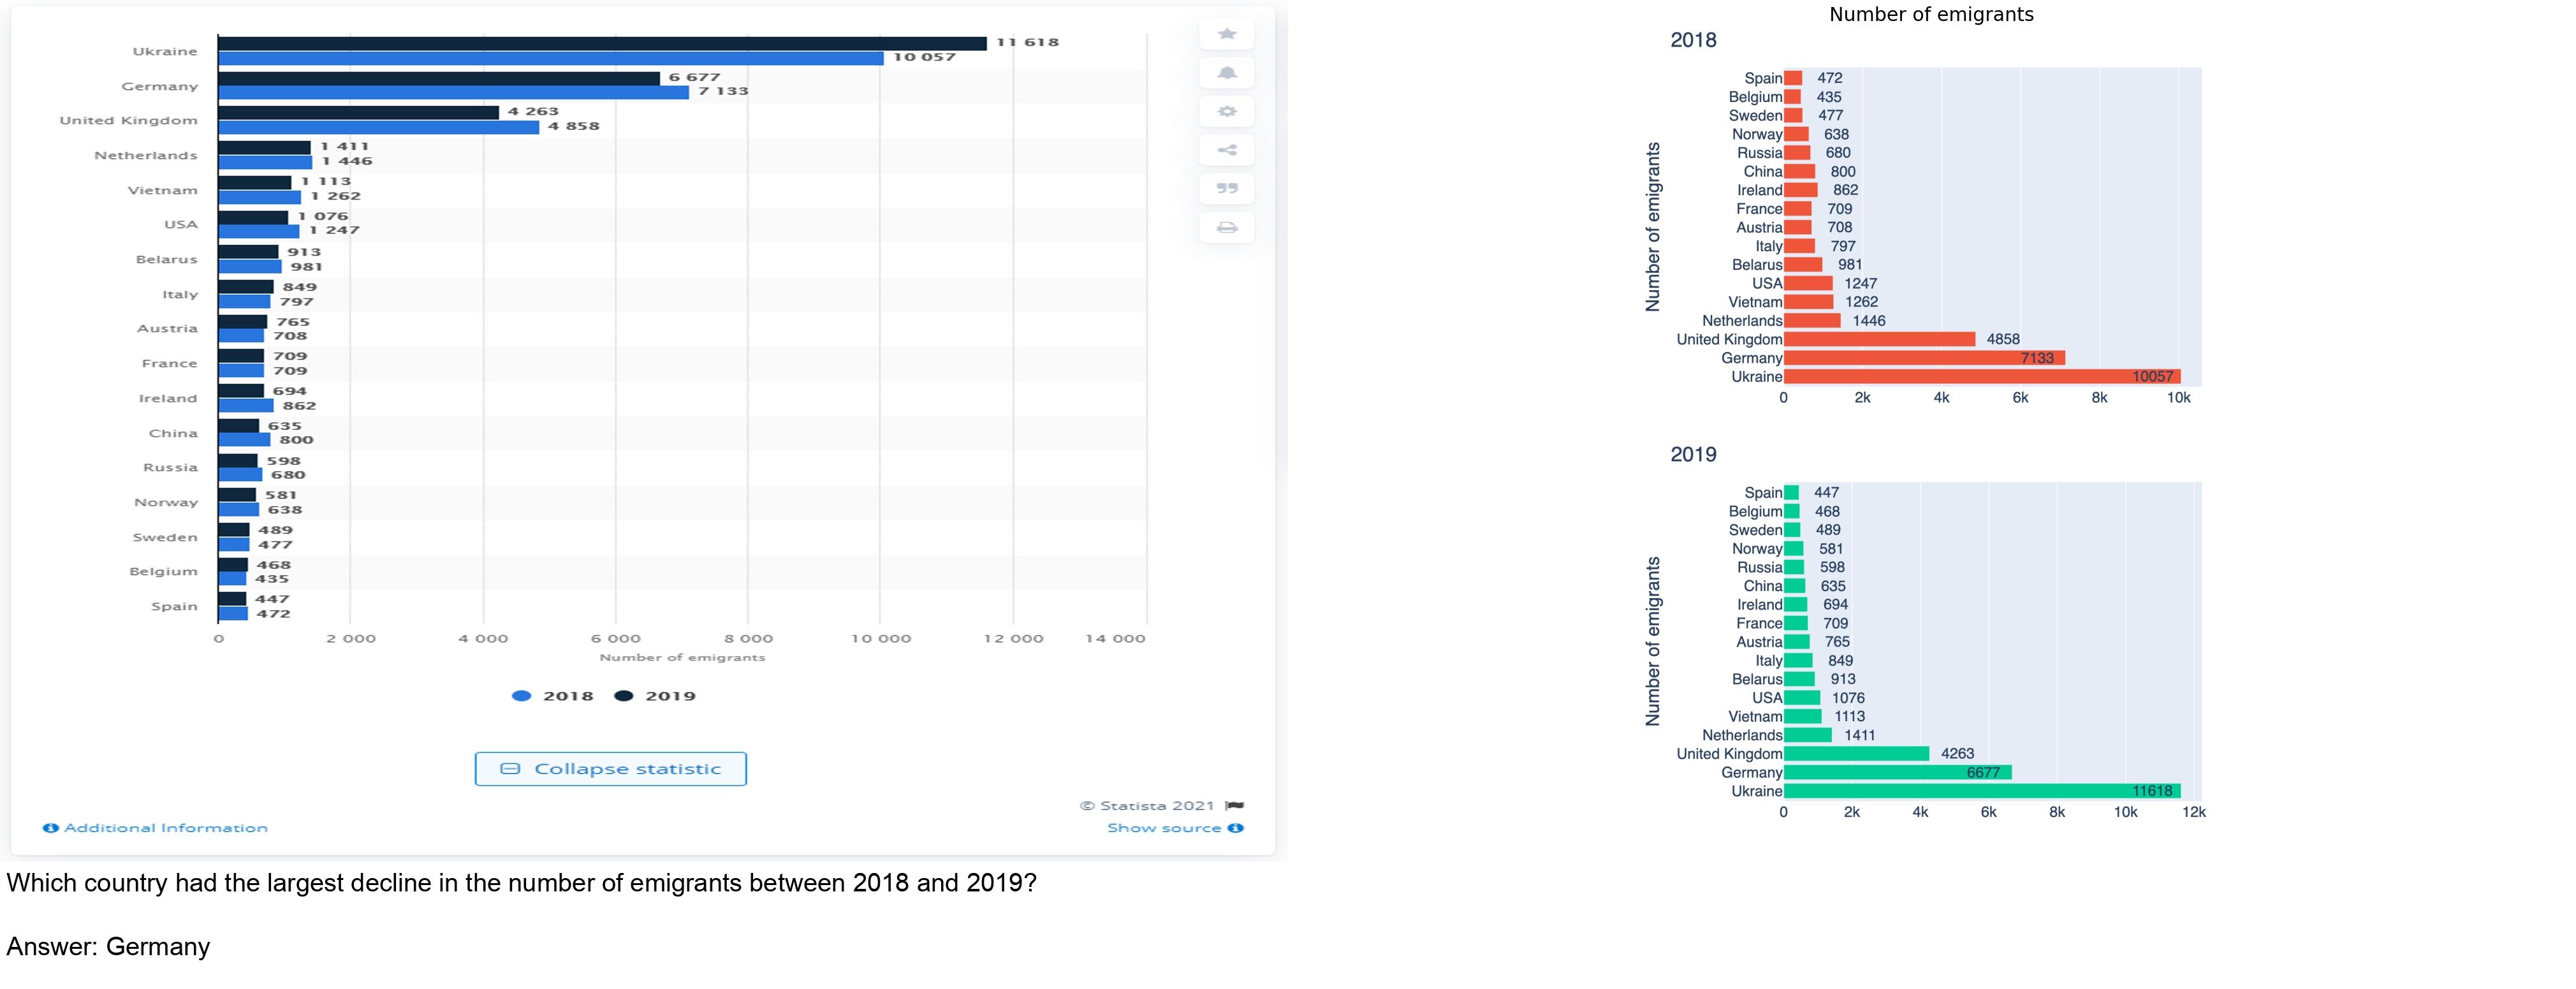2576x989 pixels.
Task: Click the value 4263 in the 2019 chart
Action: (x=1957, y=754)
